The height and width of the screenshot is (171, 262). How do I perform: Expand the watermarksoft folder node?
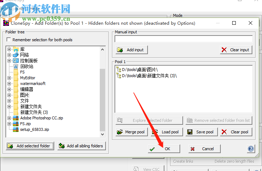[x=9, y=84]
